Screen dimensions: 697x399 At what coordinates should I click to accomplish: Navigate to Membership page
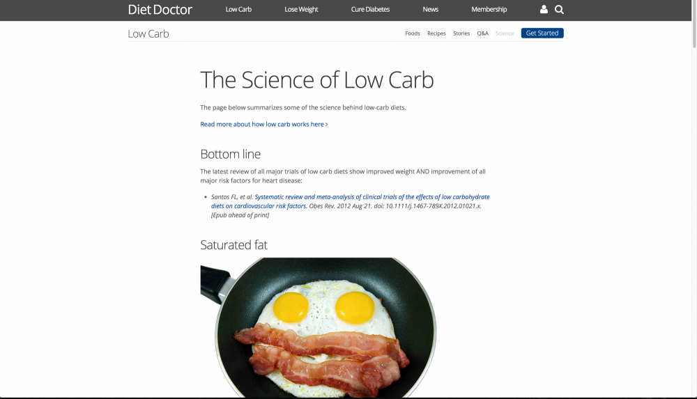point(489,10)
